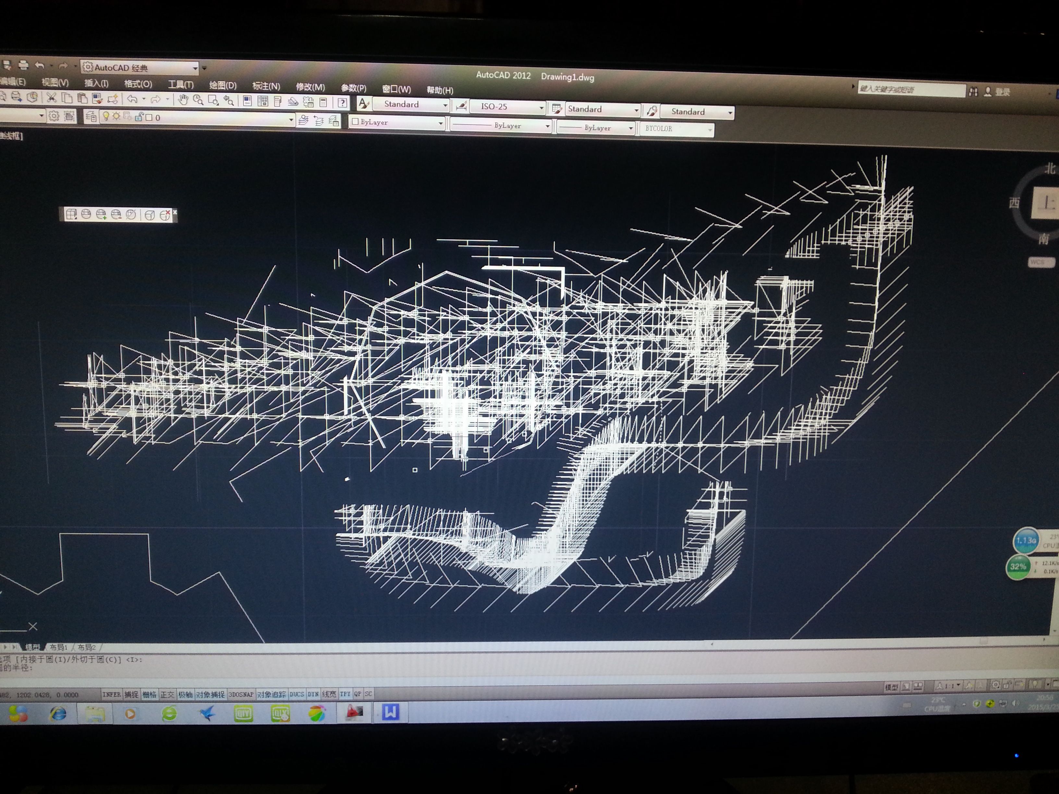Toggle 对象捕捉 object snap
This screenshot has width=1059, height=794.
click(x=210, y=694)
